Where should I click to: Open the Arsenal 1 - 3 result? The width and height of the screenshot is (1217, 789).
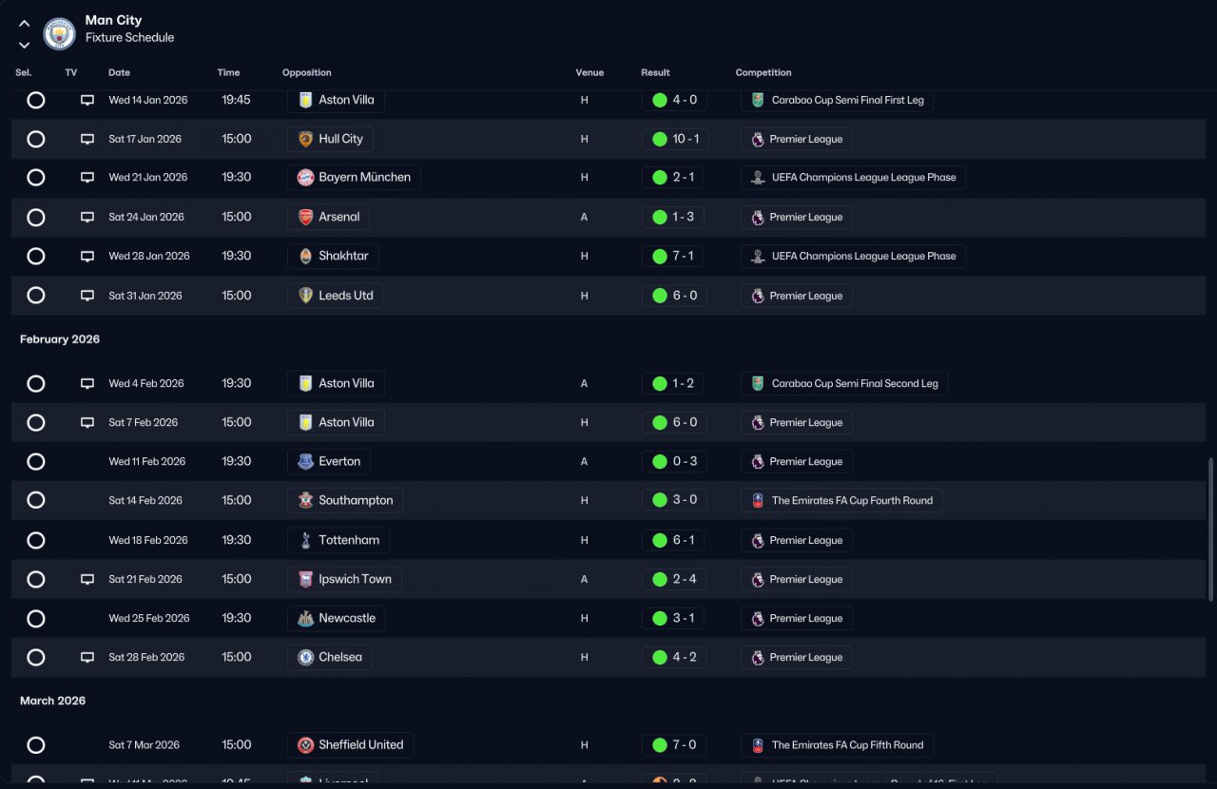click(x=674, y=217)
